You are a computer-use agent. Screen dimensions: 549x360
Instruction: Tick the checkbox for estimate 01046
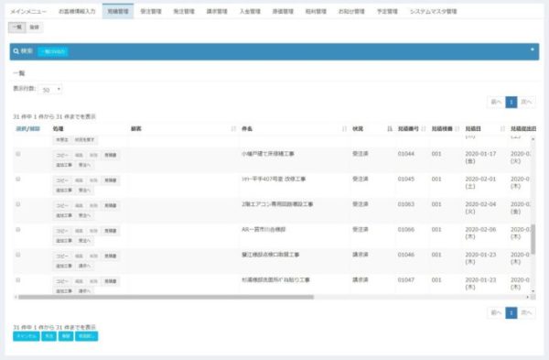coord(18,255)
